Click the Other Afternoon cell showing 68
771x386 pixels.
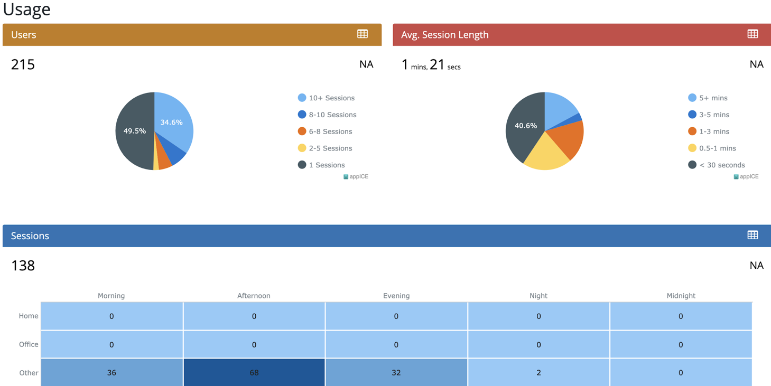point(254,372)
